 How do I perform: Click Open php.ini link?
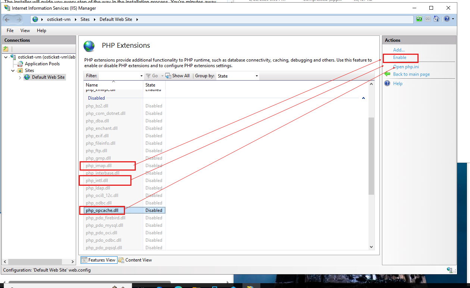pyautogui.click(x=406, y=67)
